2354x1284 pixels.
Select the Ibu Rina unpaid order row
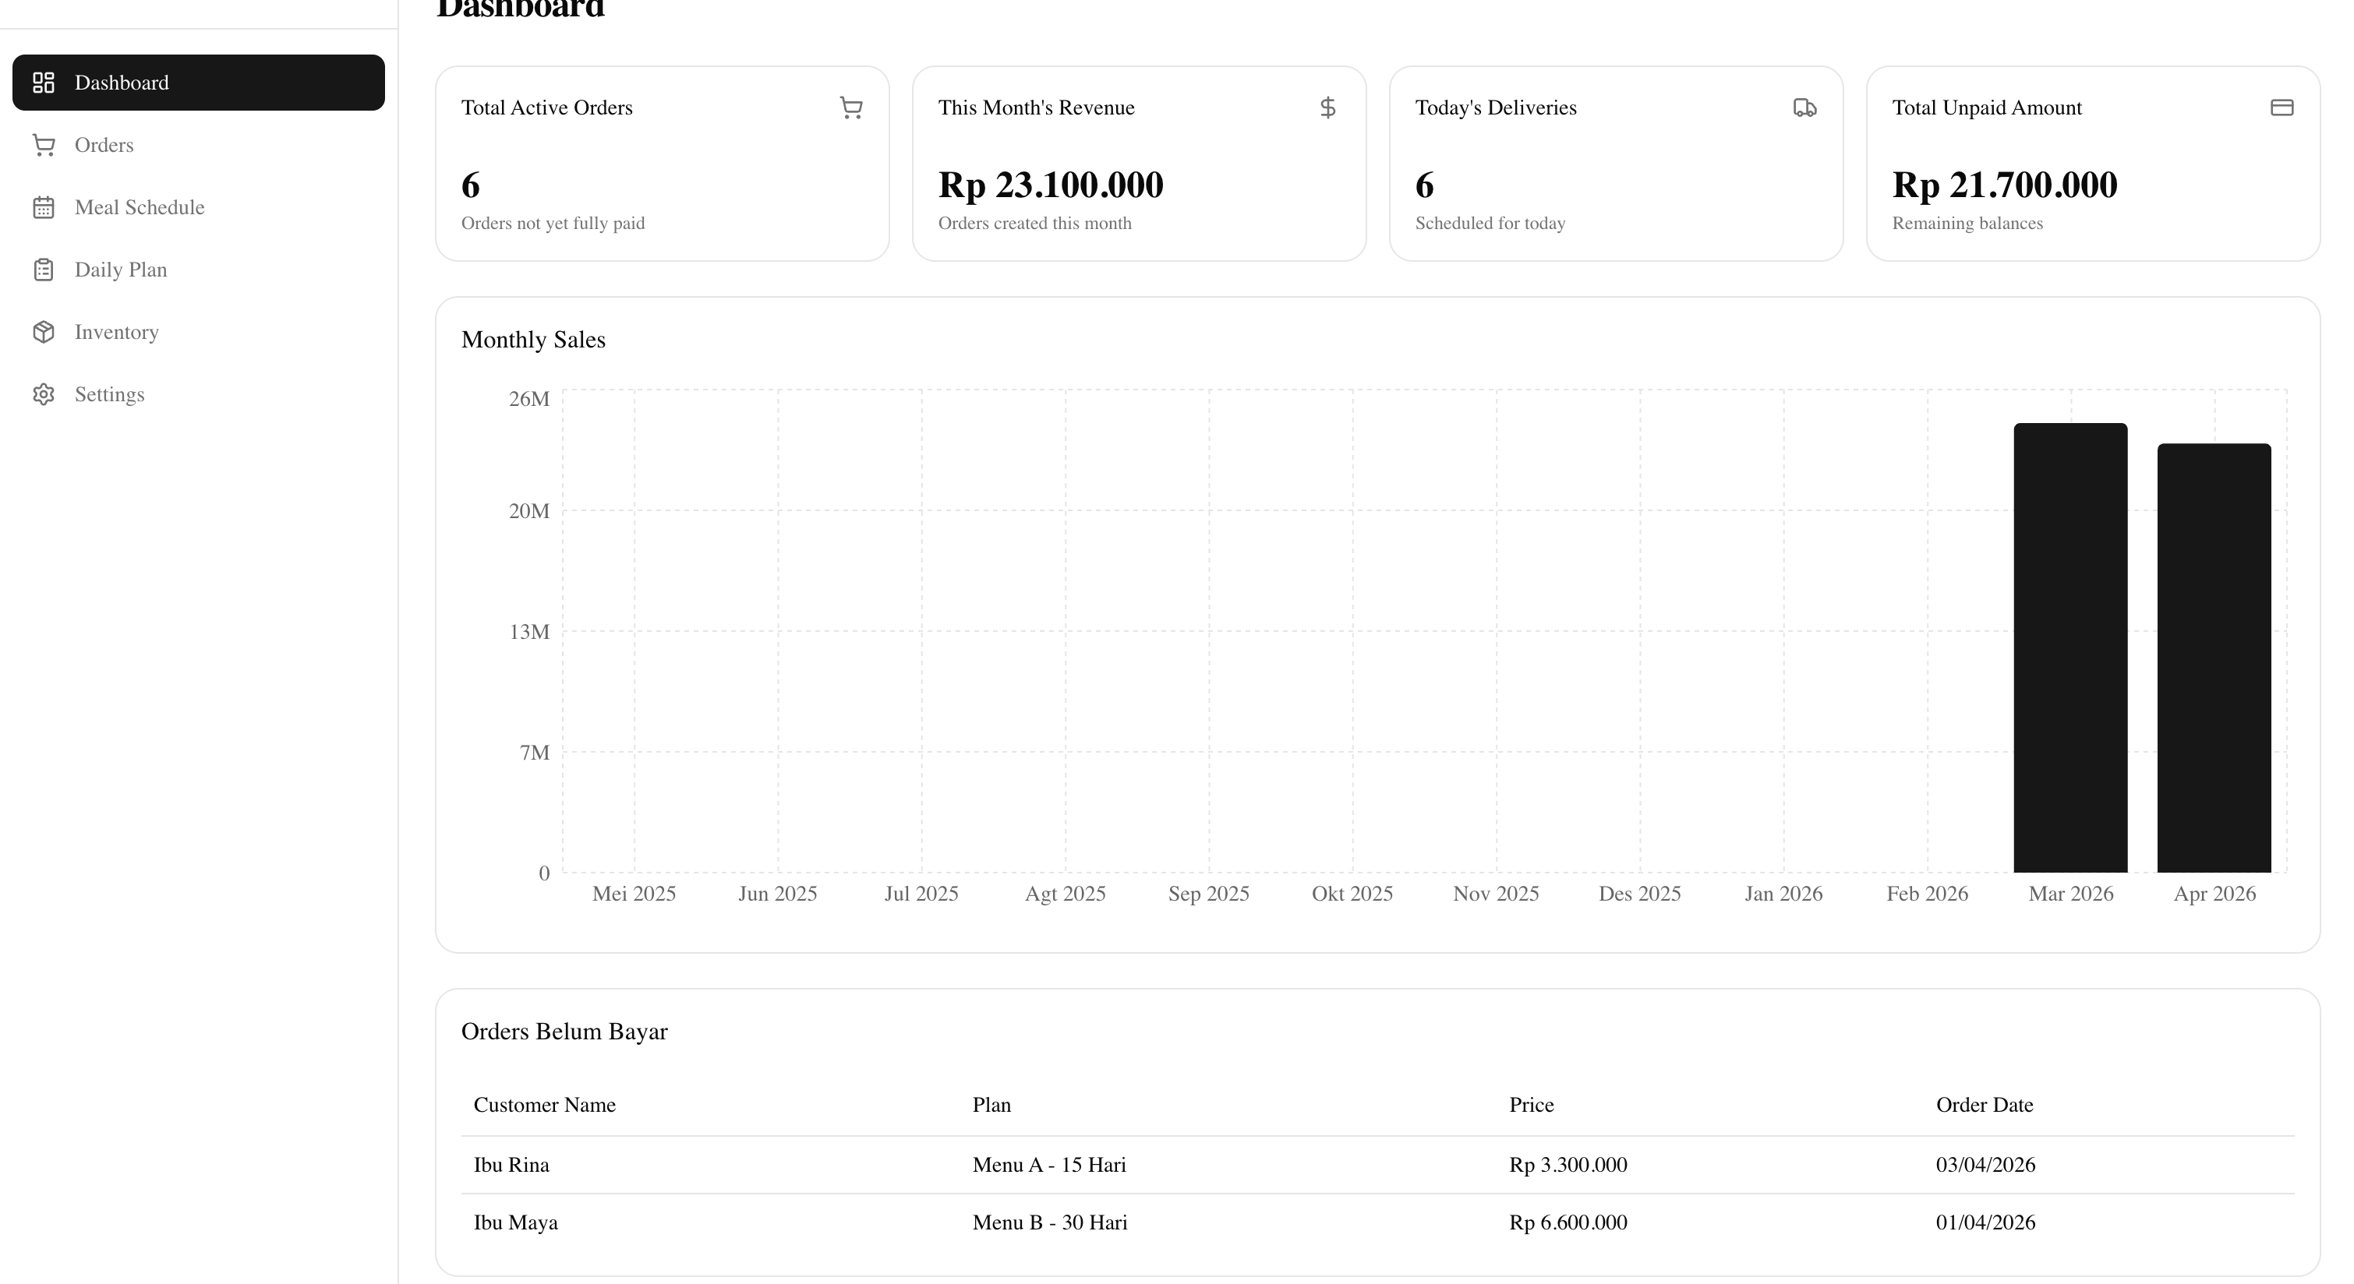tap(1097, 1164)
